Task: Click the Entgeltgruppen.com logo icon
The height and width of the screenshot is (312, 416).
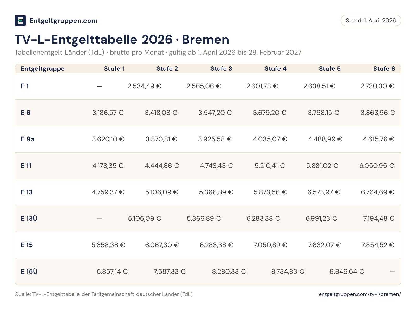Action: [x=20, y=21]
